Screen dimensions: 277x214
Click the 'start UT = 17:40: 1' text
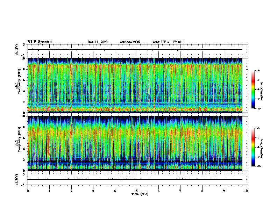pos(169,42)
